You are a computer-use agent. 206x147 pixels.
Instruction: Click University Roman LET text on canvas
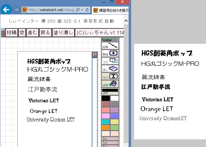click(51, 120)
